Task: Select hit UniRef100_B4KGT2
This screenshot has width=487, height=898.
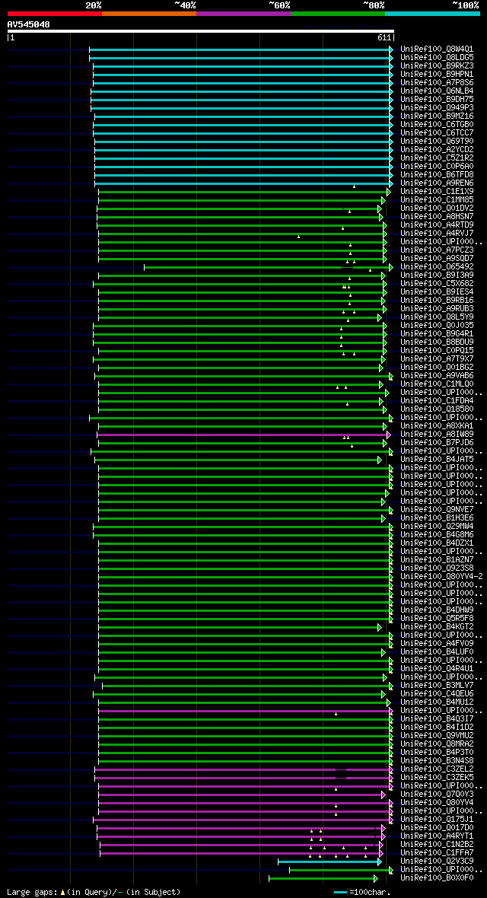Action: 437,626
